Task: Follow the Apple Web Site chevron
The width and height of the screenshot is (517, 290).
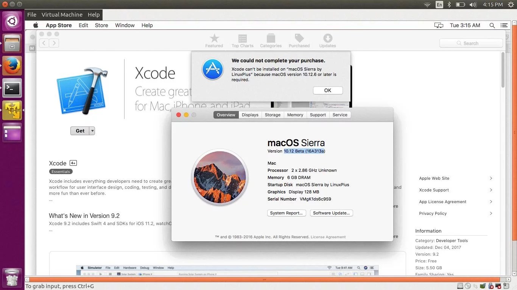Action: tap(491, 178)
